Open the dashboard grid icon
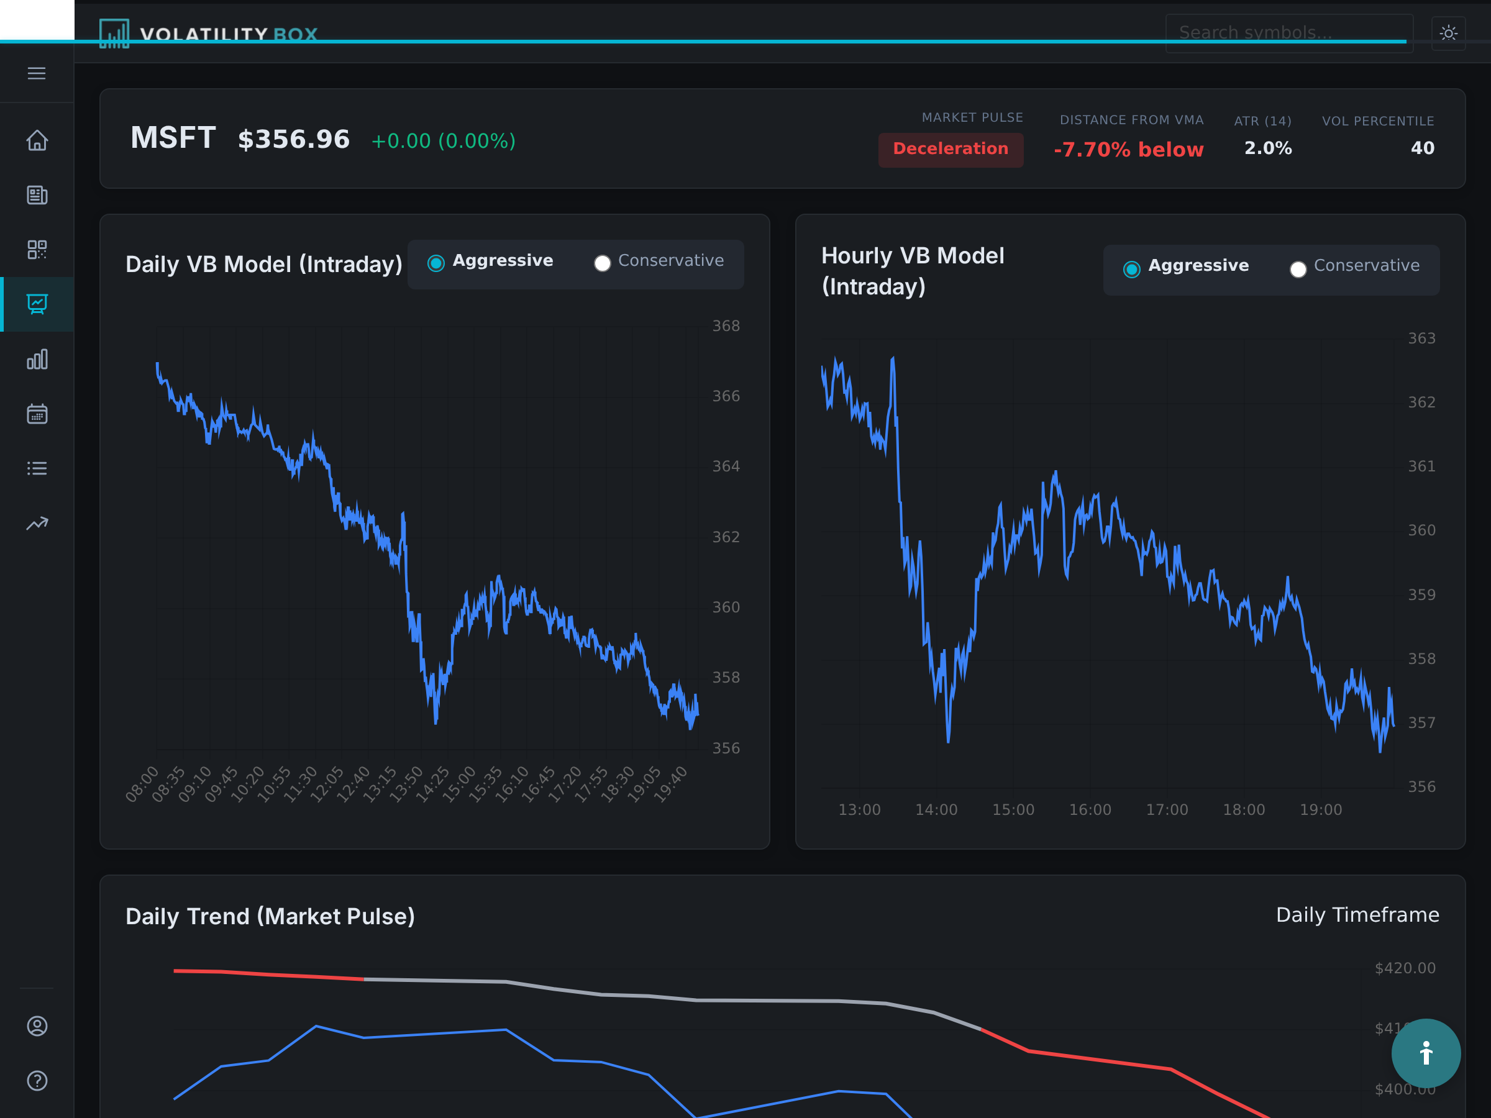Image resolution: width=1491 pixels, height=1118 pixels. 37,249
